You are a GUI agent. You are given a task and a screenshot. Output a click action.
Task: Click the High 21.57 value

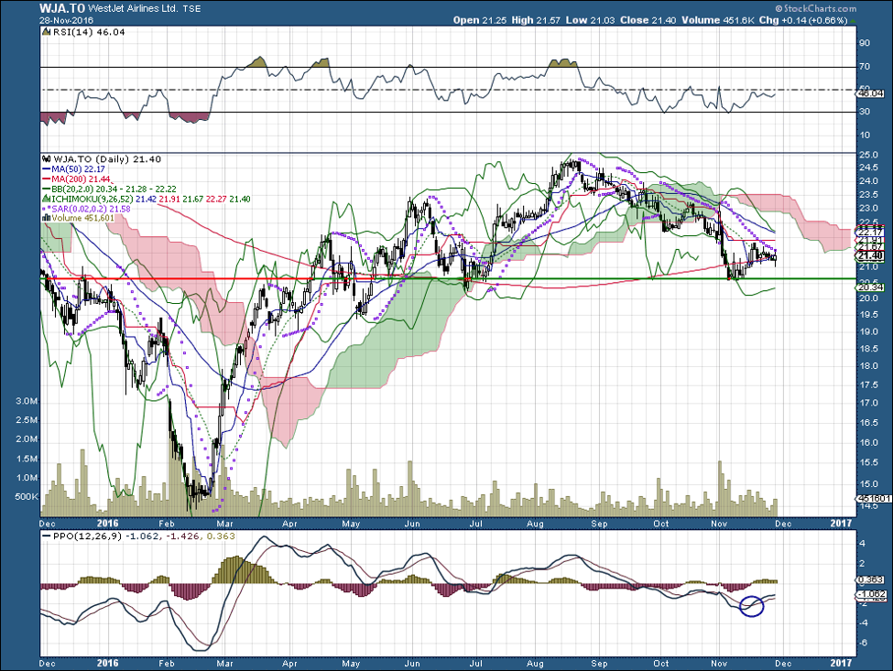(x=536, y=20)
